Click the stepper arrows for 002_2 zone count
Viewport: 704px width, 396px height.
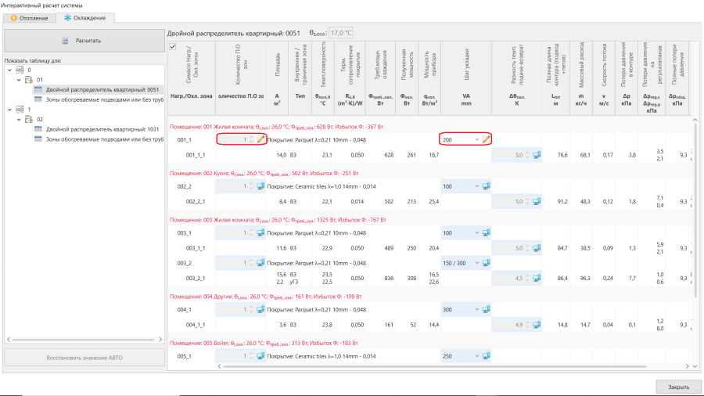[251, 186]
